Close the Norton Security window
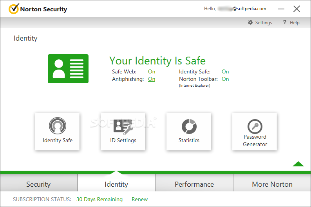311x207 pixels. (297, 9)
